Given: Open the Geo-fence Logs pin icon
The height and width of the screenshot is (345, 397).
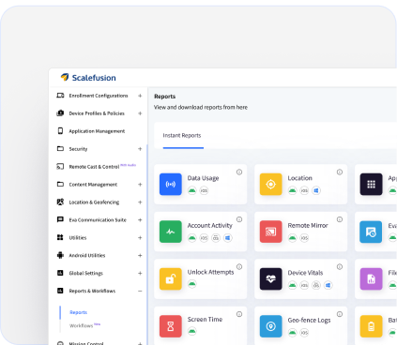Looking at the screenshot, I should click(x=271, y=326).
